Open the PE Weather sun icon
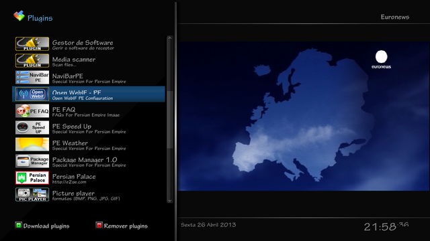430x241 pixels. point(32,145)
